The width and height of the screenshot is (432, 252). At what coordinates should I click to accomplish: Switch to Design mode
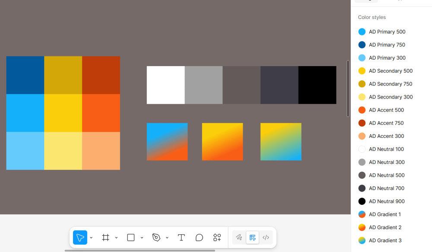[252, 237]
